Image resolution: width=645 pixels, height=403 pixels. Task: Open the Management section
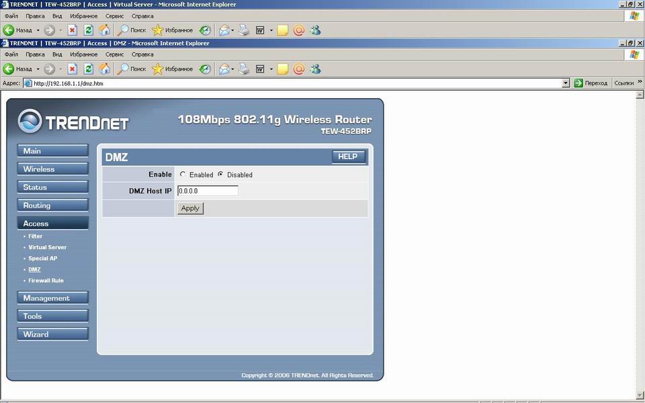(52, 298)
